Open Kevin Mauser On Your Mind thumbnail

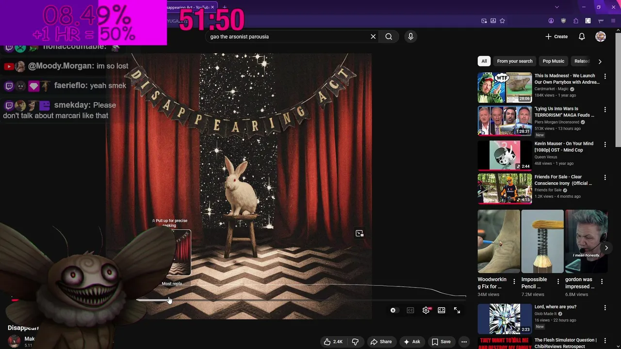tap(505, 155)
